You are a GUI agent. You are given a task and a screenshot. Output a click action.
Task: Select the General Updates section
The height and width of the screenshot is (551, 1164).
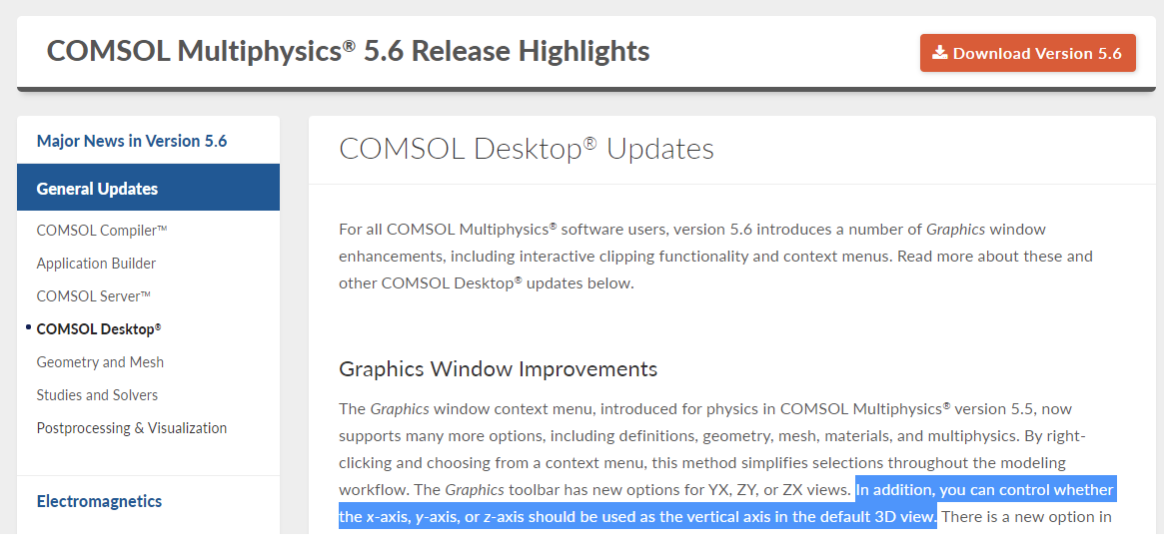coord(149,188)
